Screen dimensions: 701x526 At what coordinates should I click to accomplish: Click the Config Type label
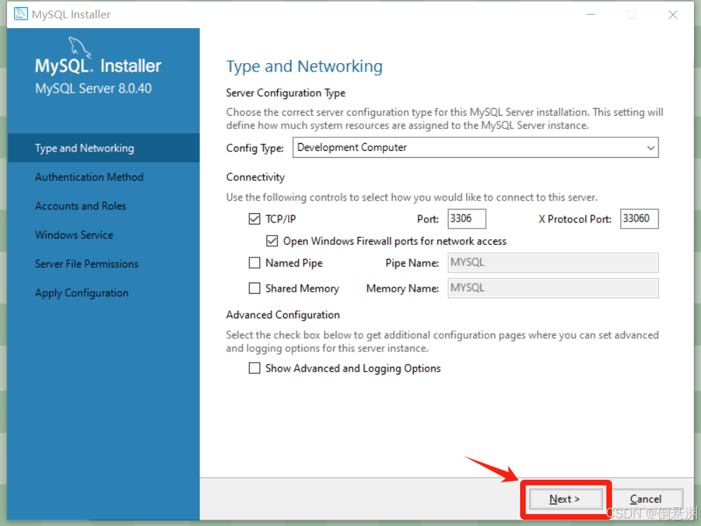[x=255, y=148]
